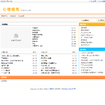Open the 网站首页 navigation item
The width and height of the screenshot is (105, 105).
point(4,16)
